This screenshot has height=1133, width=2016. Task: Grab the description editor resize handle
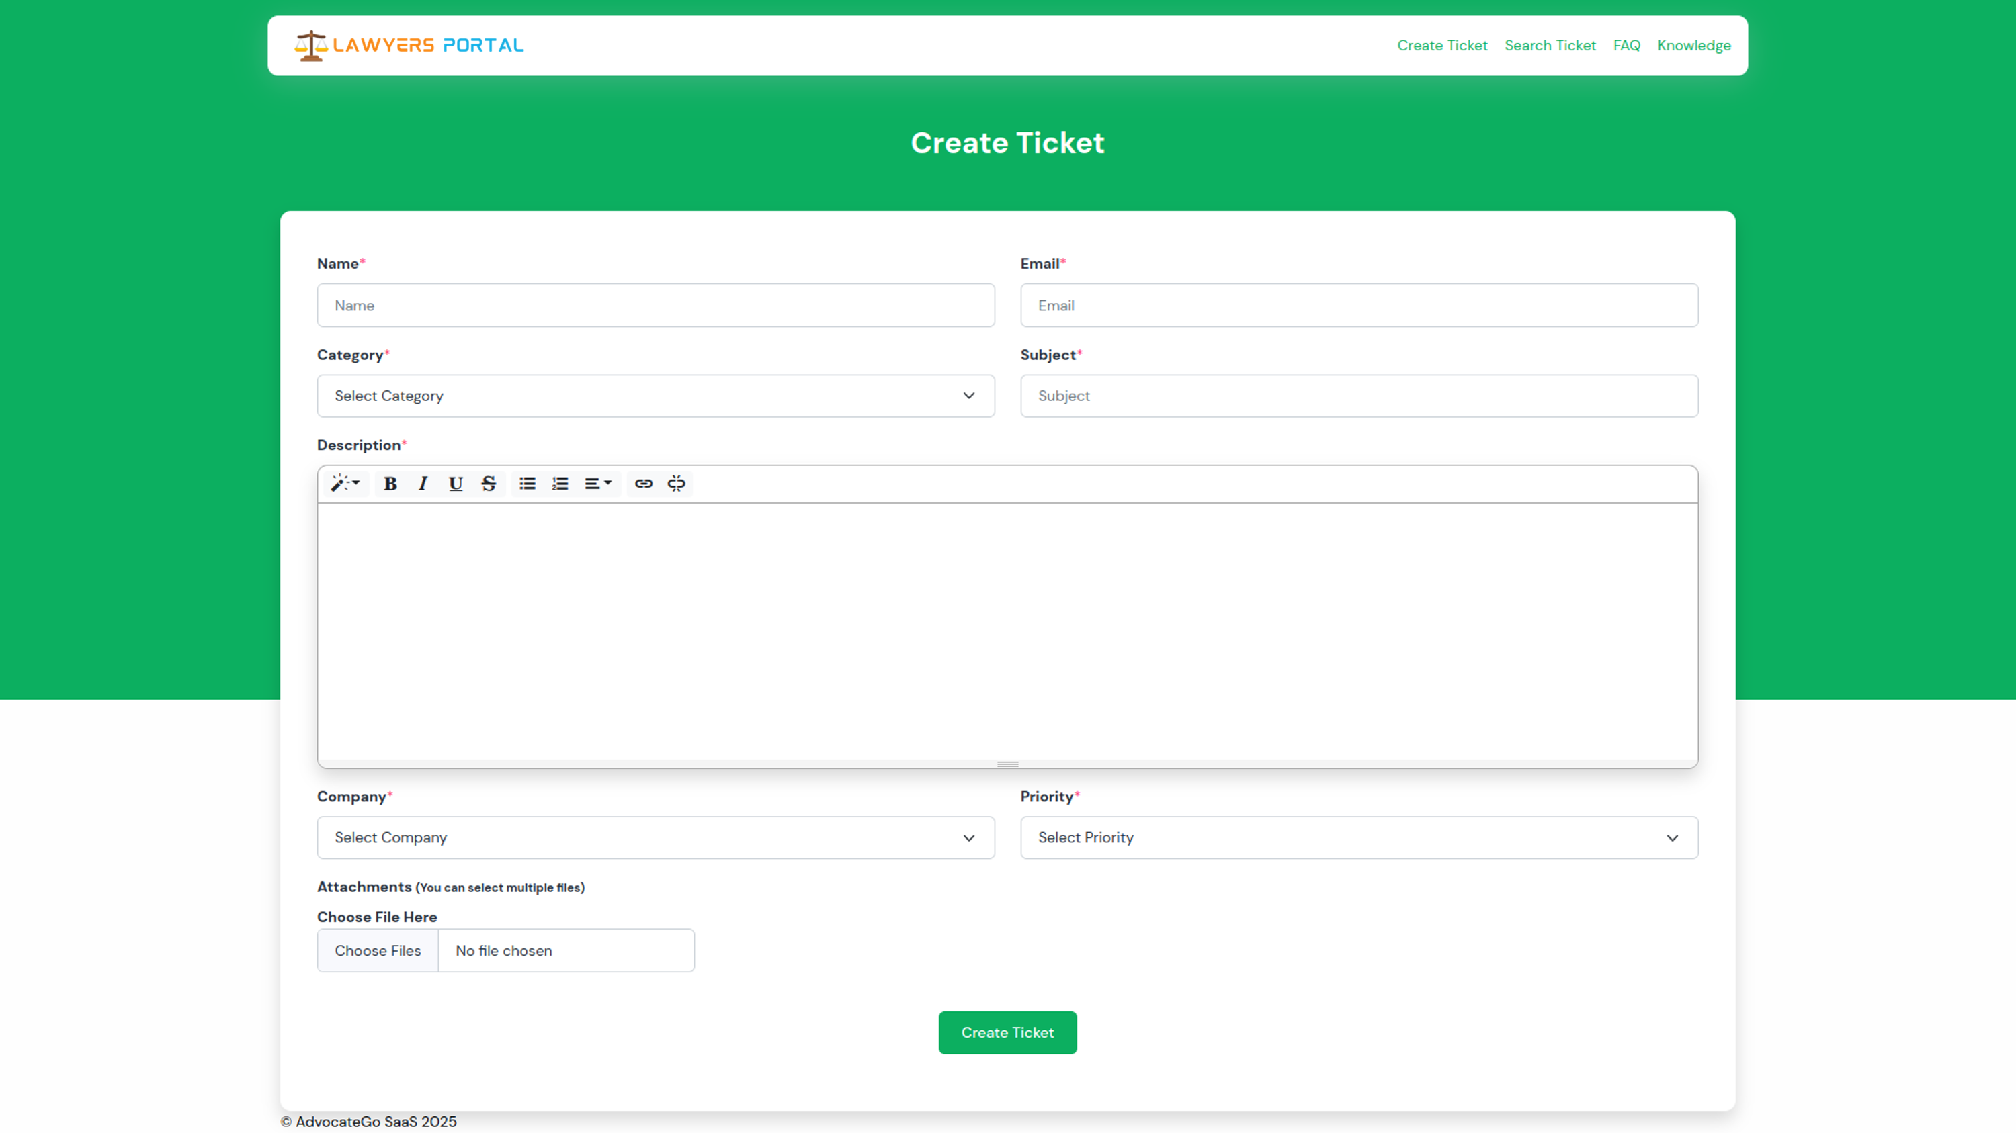pyautogui.click(x=1007, y=764)
